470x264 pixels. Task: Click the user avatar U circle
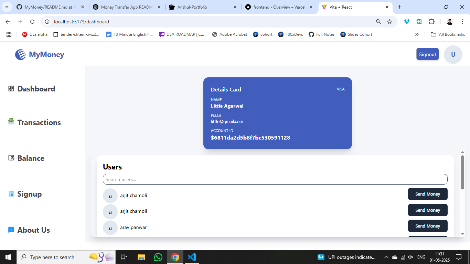pyautogui.click(x=453, y=55)
